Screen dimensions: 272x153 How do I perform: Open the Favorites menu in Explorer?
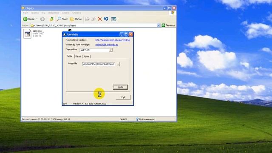point(54,13)
